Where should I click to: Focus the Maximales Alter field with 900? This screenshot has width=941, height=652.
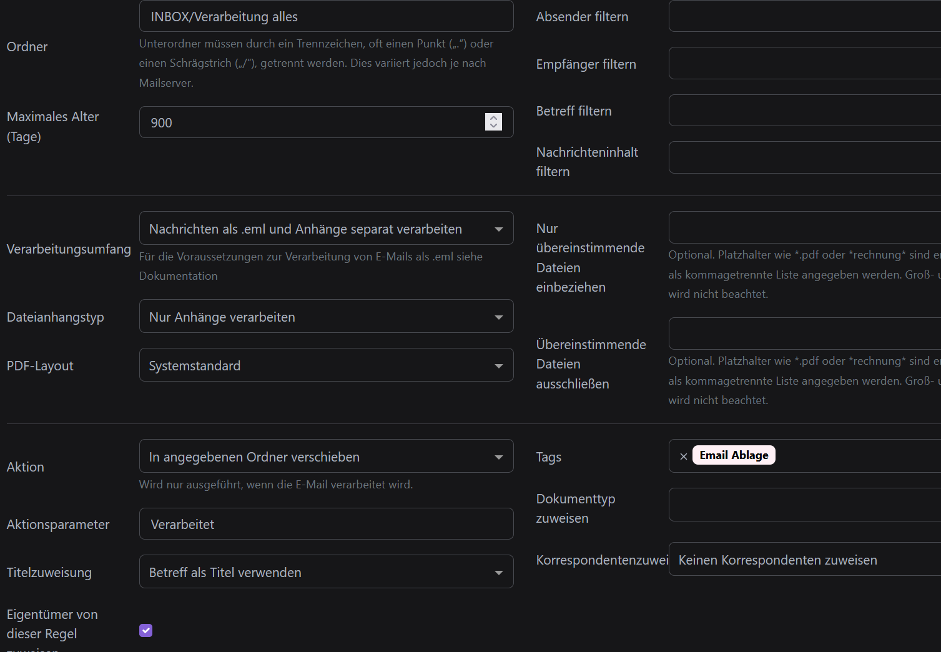click(312, 122)
